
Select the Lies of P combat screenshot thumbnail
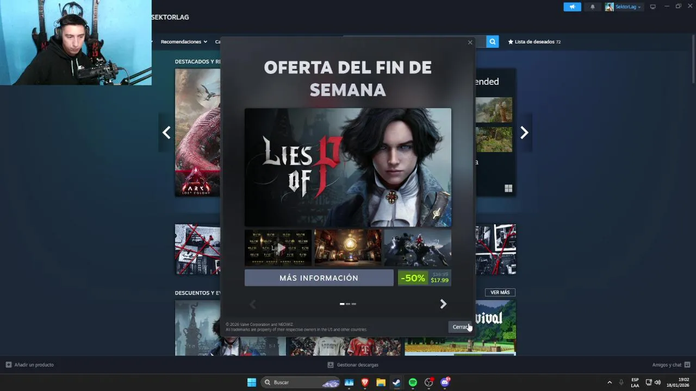418,248
